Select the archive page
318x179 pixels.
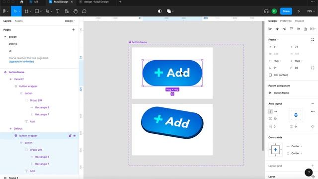[13, 44]
